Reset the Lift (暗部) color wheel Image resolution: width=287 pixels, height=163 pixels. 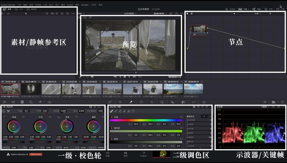23,117
